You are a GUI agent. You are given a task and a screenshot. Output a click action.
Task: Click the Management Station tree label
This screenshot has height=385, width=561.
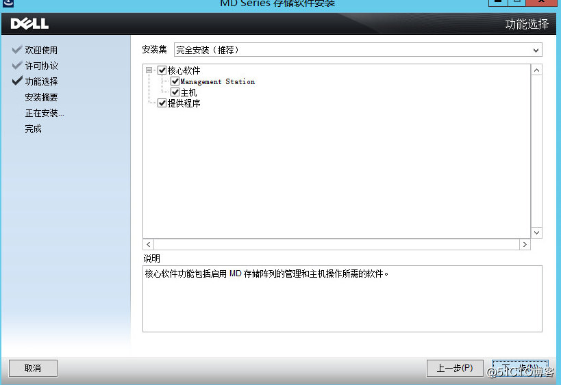[218, 81]
